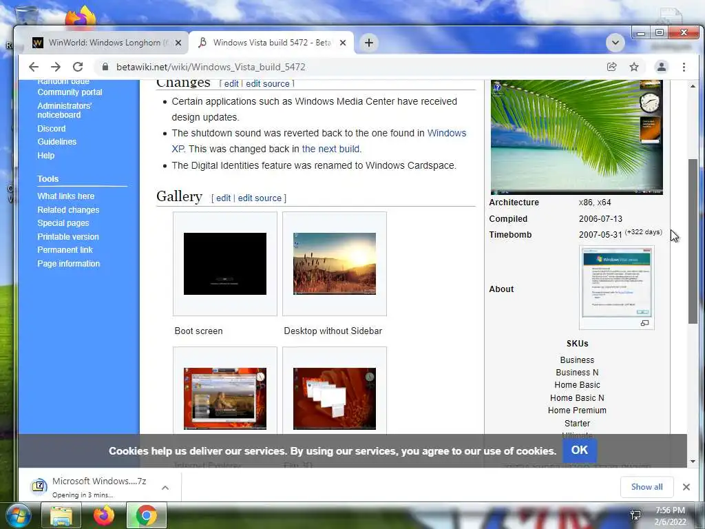Bookmark this page with the star icon
This screenshot has width=705, height=529.
[634, 67]
